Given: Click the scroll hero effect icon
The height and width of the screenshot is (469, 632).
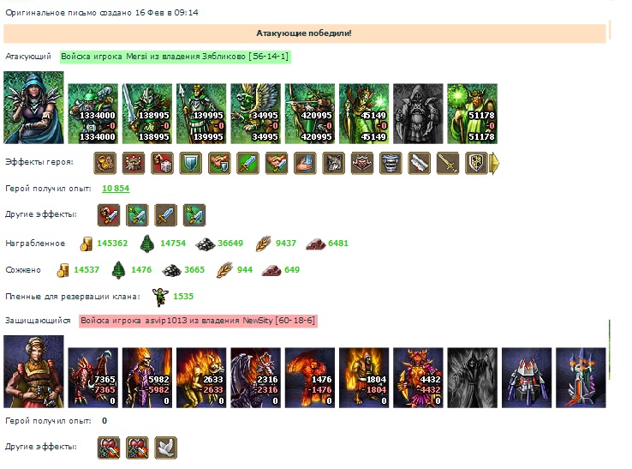Looking at the screenshot, I should (419, 163).
